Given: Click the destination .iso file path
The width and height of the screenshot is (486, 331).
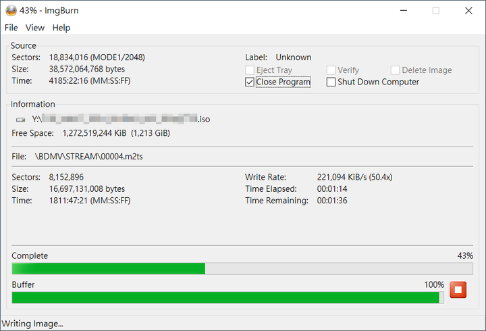Looking at the screenshot, I should pos(121,119).
